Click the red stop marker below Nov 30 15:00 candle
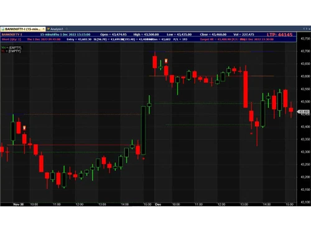This screenshot has height=233, width=311. coord(144,158)
